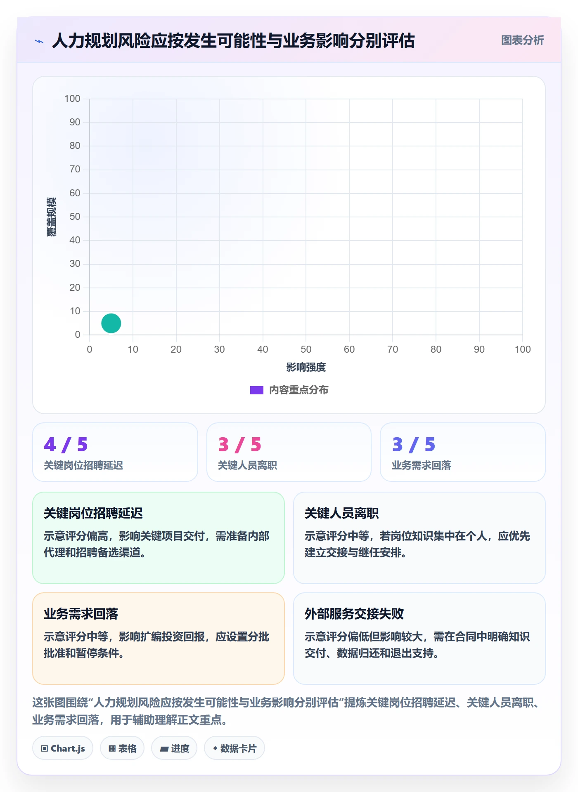The width and height of the screenshot is (578, 792).
Task: Open the orange 业务需求回落 detail card
Action: coord(159,638)
